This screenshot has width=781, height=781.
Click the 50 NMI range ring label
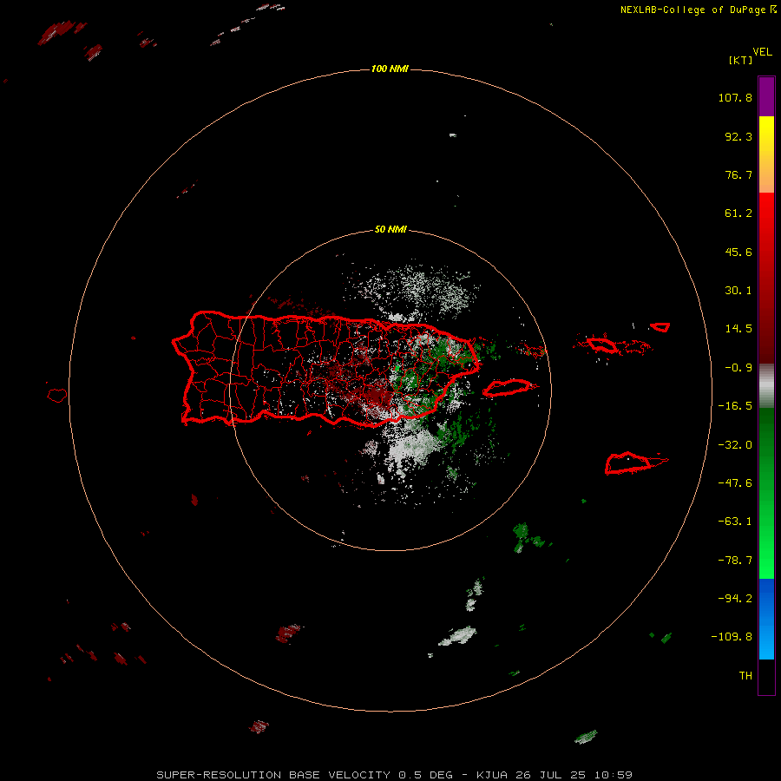click(x=390, y=229)
